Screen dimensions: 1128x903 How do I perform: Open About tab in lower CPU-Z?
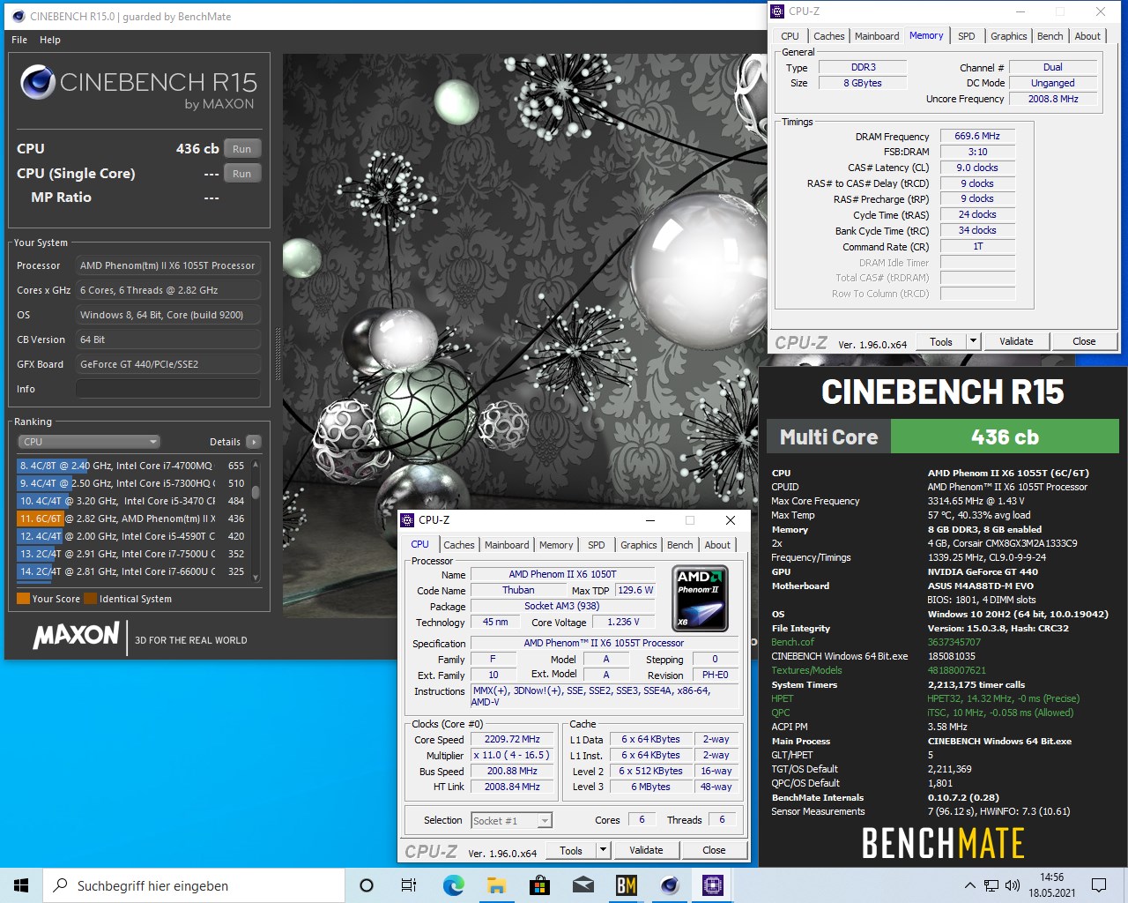pyautogui.click(x=717, y=545)
